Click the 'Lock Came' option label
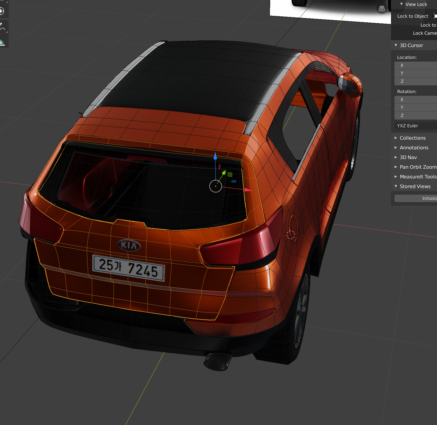 tap(425, 33)
